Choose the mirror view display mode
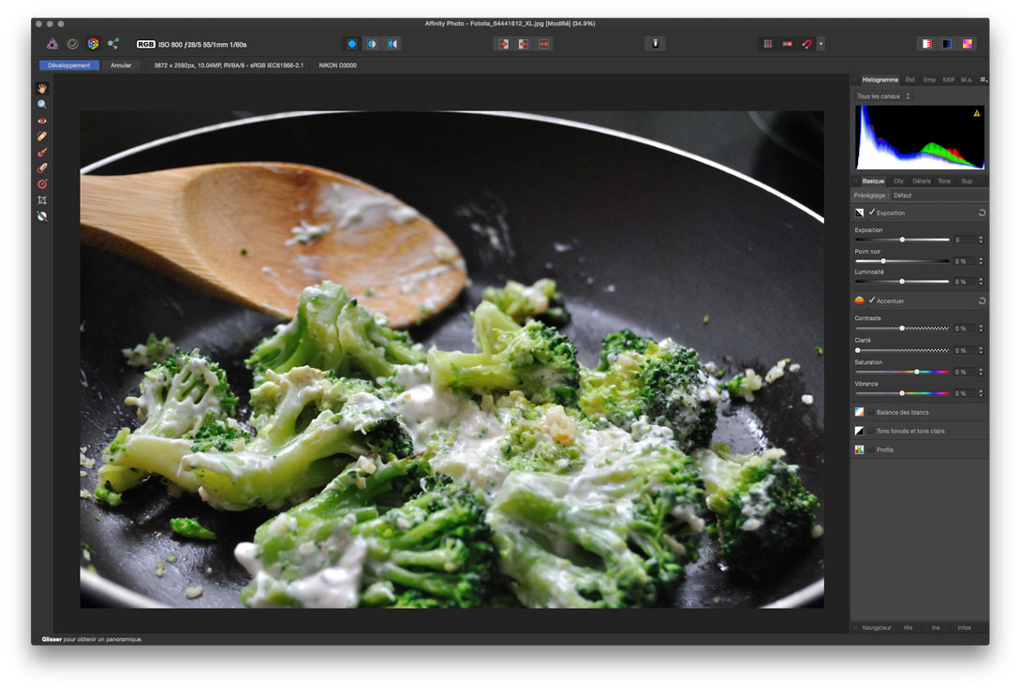The image size is (1020, 689). pos(392,44)
